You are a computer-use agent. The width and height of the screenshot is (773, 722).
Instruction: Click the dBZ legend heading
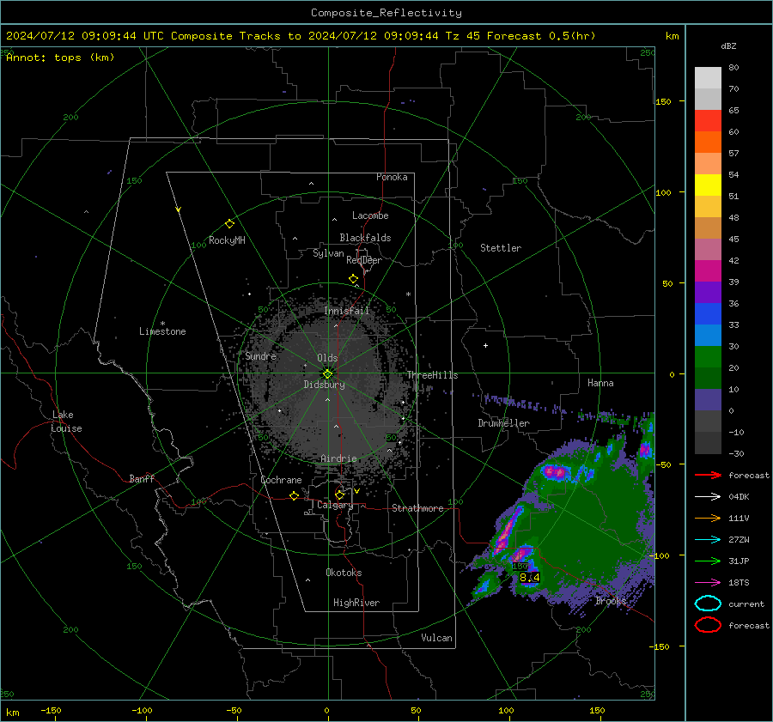click(x=728, y=46)
